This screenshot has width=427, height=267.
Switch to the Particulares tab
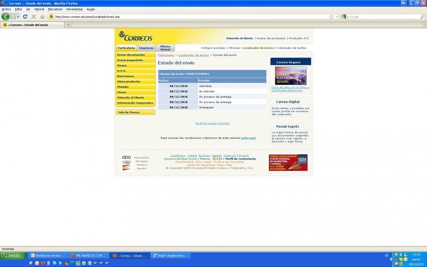pyautogui.click(x=126, y=48)
